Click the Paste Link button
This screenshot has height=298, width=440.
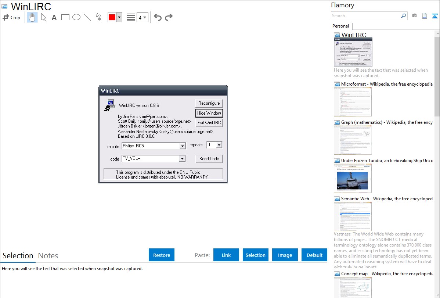coord(226,255)
